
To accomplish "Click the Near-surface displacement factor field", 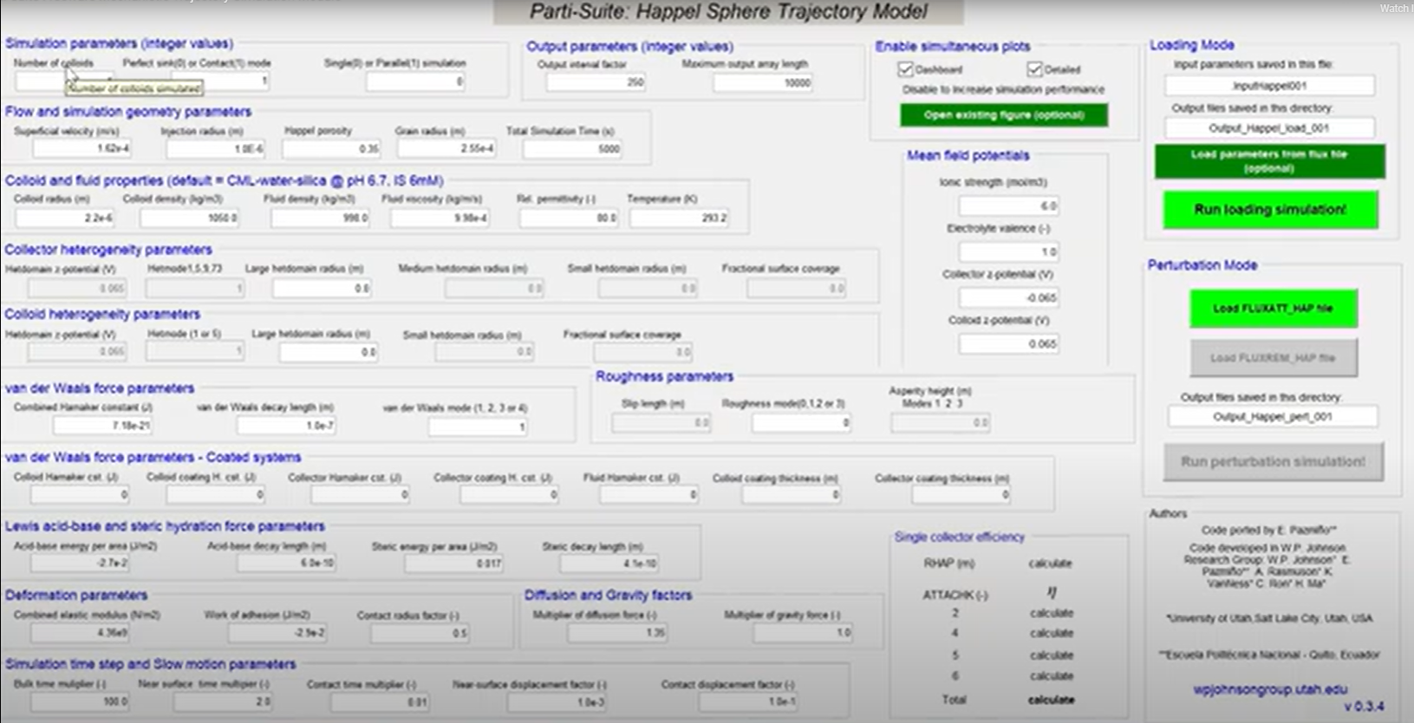I will [x=557, y=702].
